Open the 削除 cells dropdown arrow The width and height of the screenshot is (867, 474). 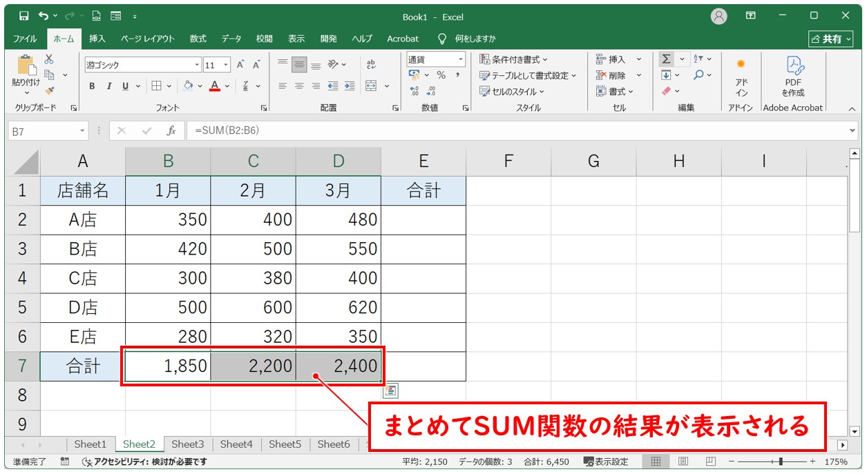click(639, 75)
